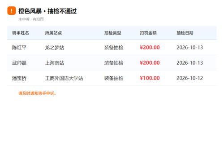Click date 2026-10-13 in 武帅磊's row
Screen dimensions: 224x164
click(x=190, y=63)
